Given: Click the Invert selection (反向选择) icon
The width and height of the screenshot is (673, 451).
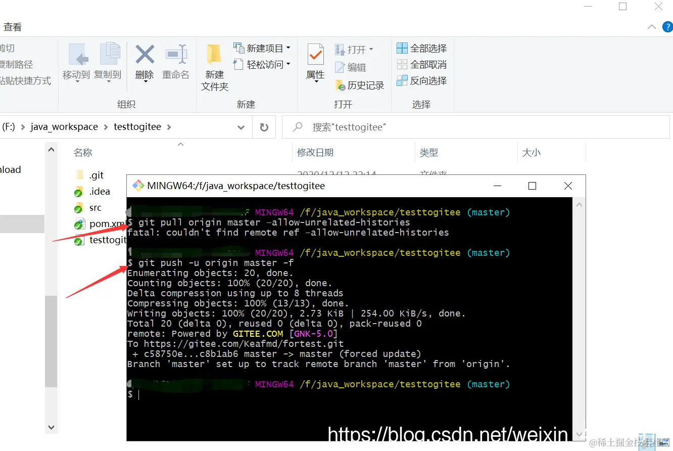Looking at the screenshot, I should pyautogui.click(x=402, y=80).
